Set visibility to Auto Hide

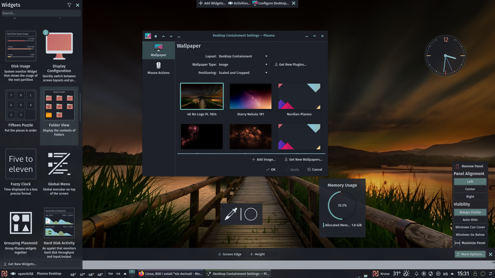pos(470,220)
